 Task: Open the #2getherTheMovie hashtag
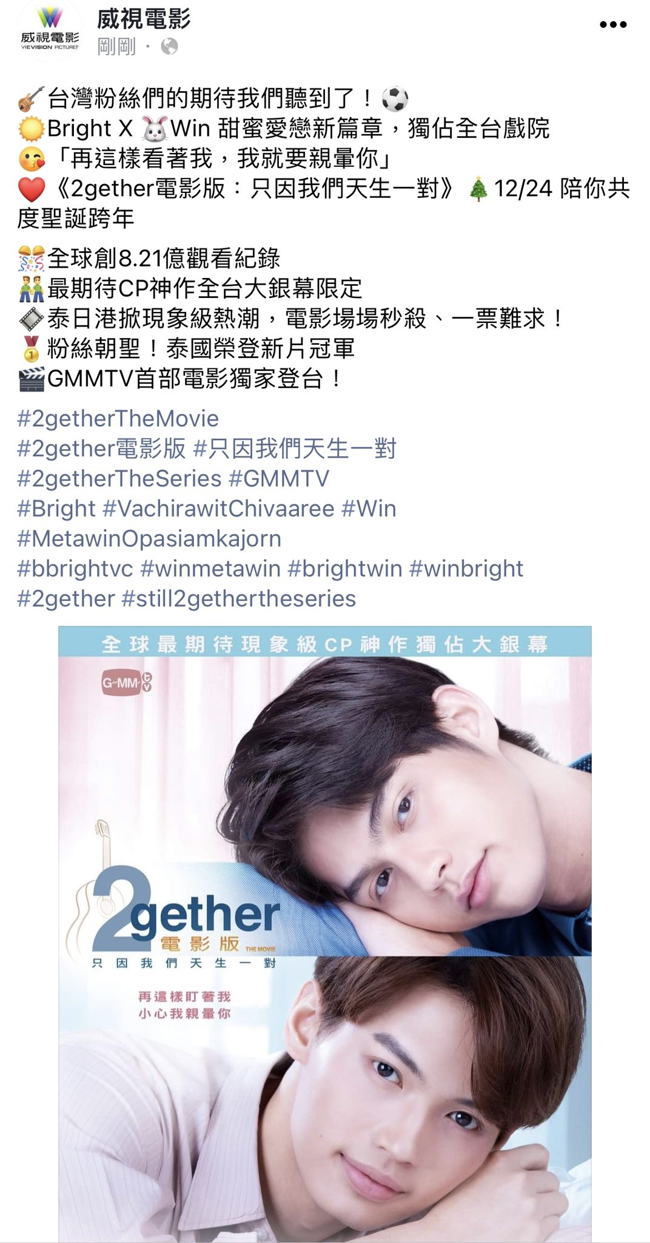(118, 418)
